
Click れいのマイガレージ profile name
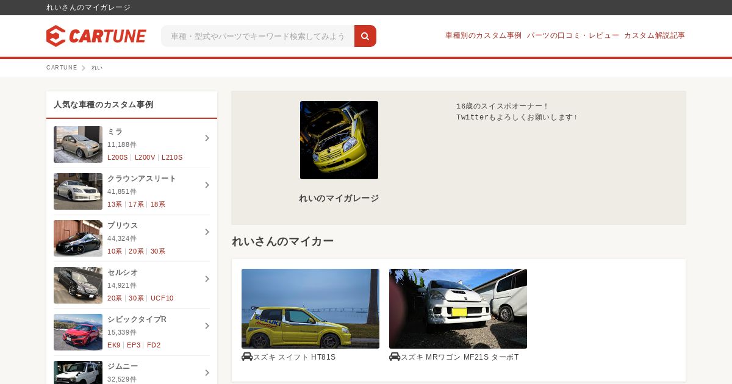coord(339,198)
